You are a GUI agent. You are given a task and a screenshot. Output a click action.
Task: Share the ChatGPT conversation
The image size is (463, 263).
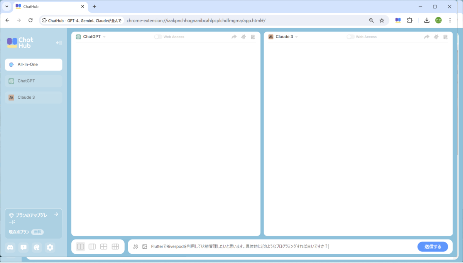pyautogui.click(x=234, y=37)
